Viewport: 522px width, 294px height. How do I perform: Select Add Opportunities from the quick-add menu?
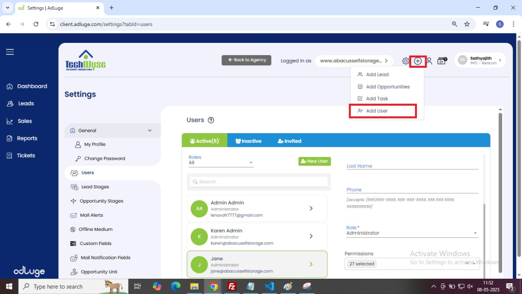(x=387, y=87)
